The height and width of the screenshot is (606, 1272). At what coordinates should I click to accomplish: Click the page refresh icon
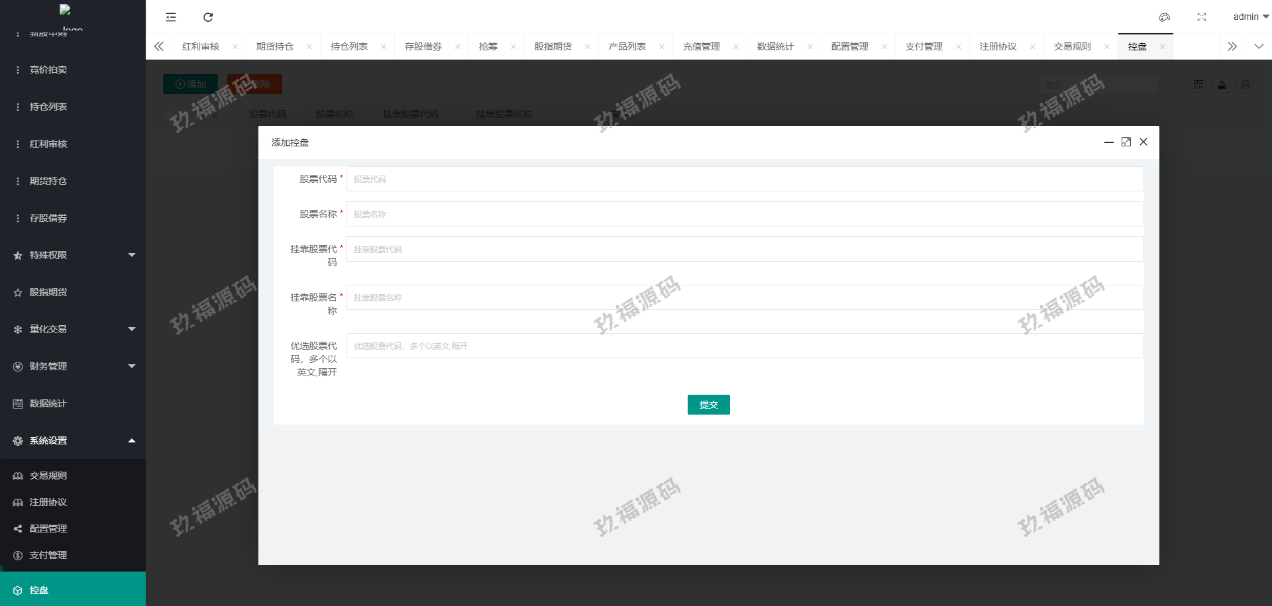(208, 17)
